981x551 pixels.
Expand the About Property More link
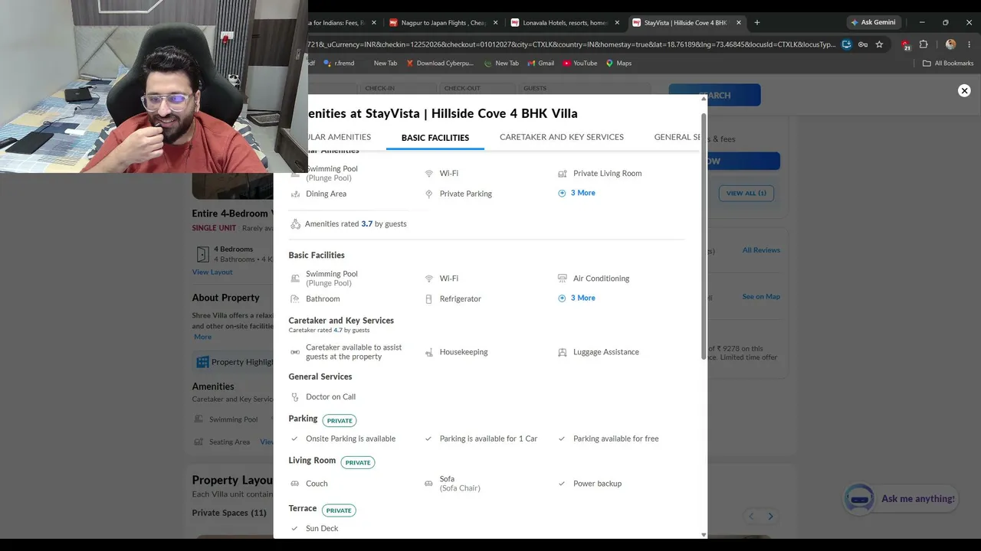202,337
